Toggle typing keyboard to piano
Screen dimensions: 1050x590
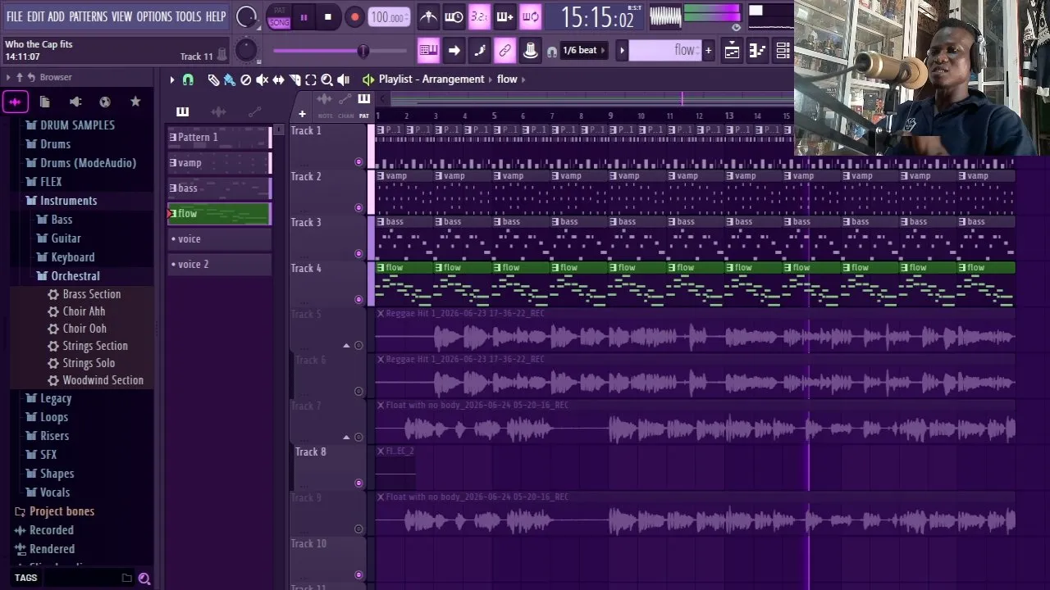428,50
